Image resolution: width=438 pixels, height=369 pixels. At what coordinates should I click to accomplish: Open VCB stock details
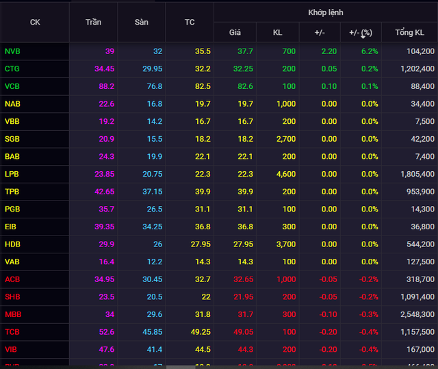click(x=12, y=86)
